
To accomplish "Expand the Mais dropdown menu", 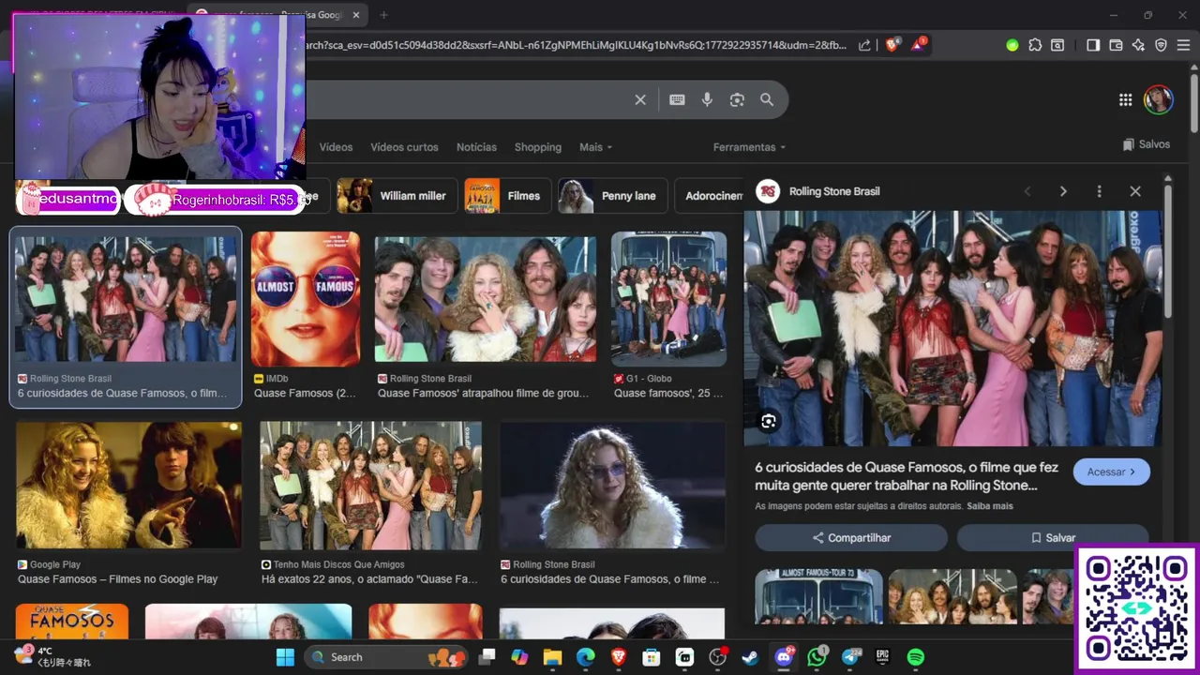I will coord(595,147).
